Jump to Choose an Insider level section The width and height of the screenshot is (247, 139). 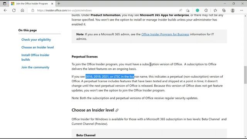click(x=37, y=47)
